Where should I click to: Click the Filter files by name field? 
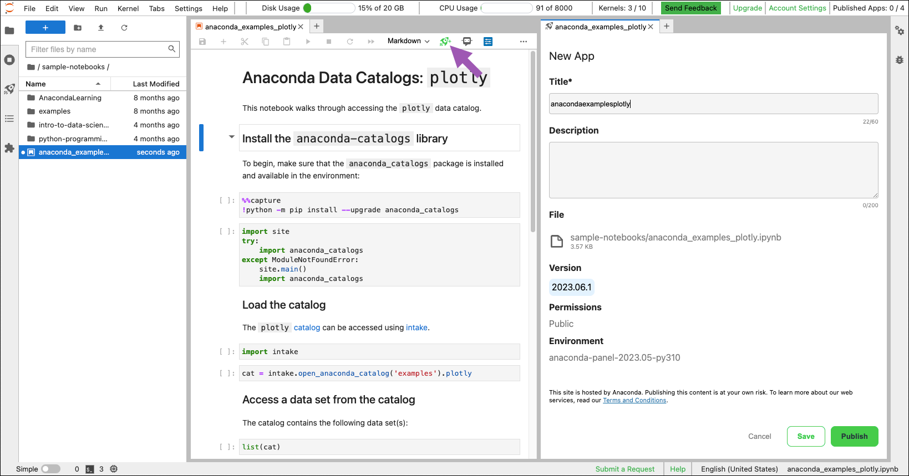pos(103,49)
